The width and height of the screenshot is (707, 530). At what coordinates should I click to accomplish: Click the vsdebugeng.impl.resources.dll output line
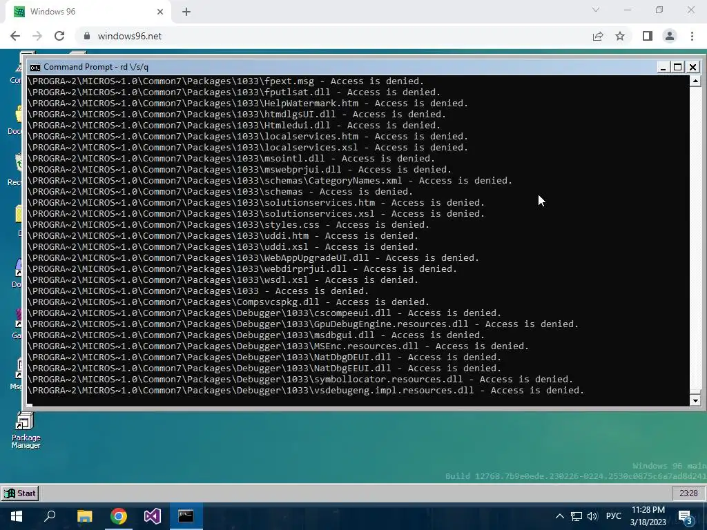[306, 391]
